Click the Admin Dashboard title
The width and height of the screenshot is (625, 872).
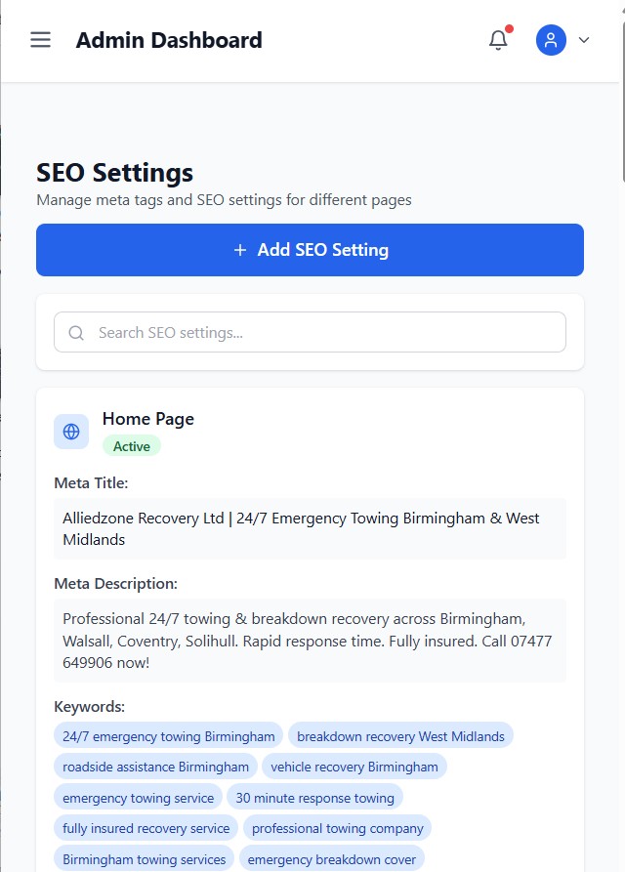169,40
